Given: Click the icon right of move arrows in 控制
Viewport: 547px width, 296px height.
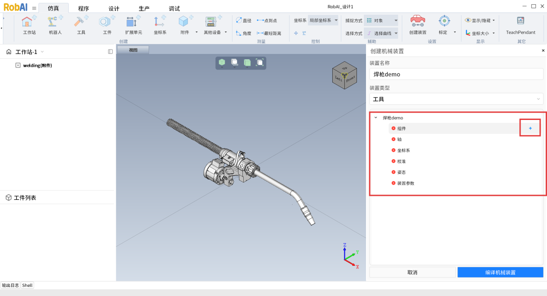Looking at the screenshot, I should point(304,33).
